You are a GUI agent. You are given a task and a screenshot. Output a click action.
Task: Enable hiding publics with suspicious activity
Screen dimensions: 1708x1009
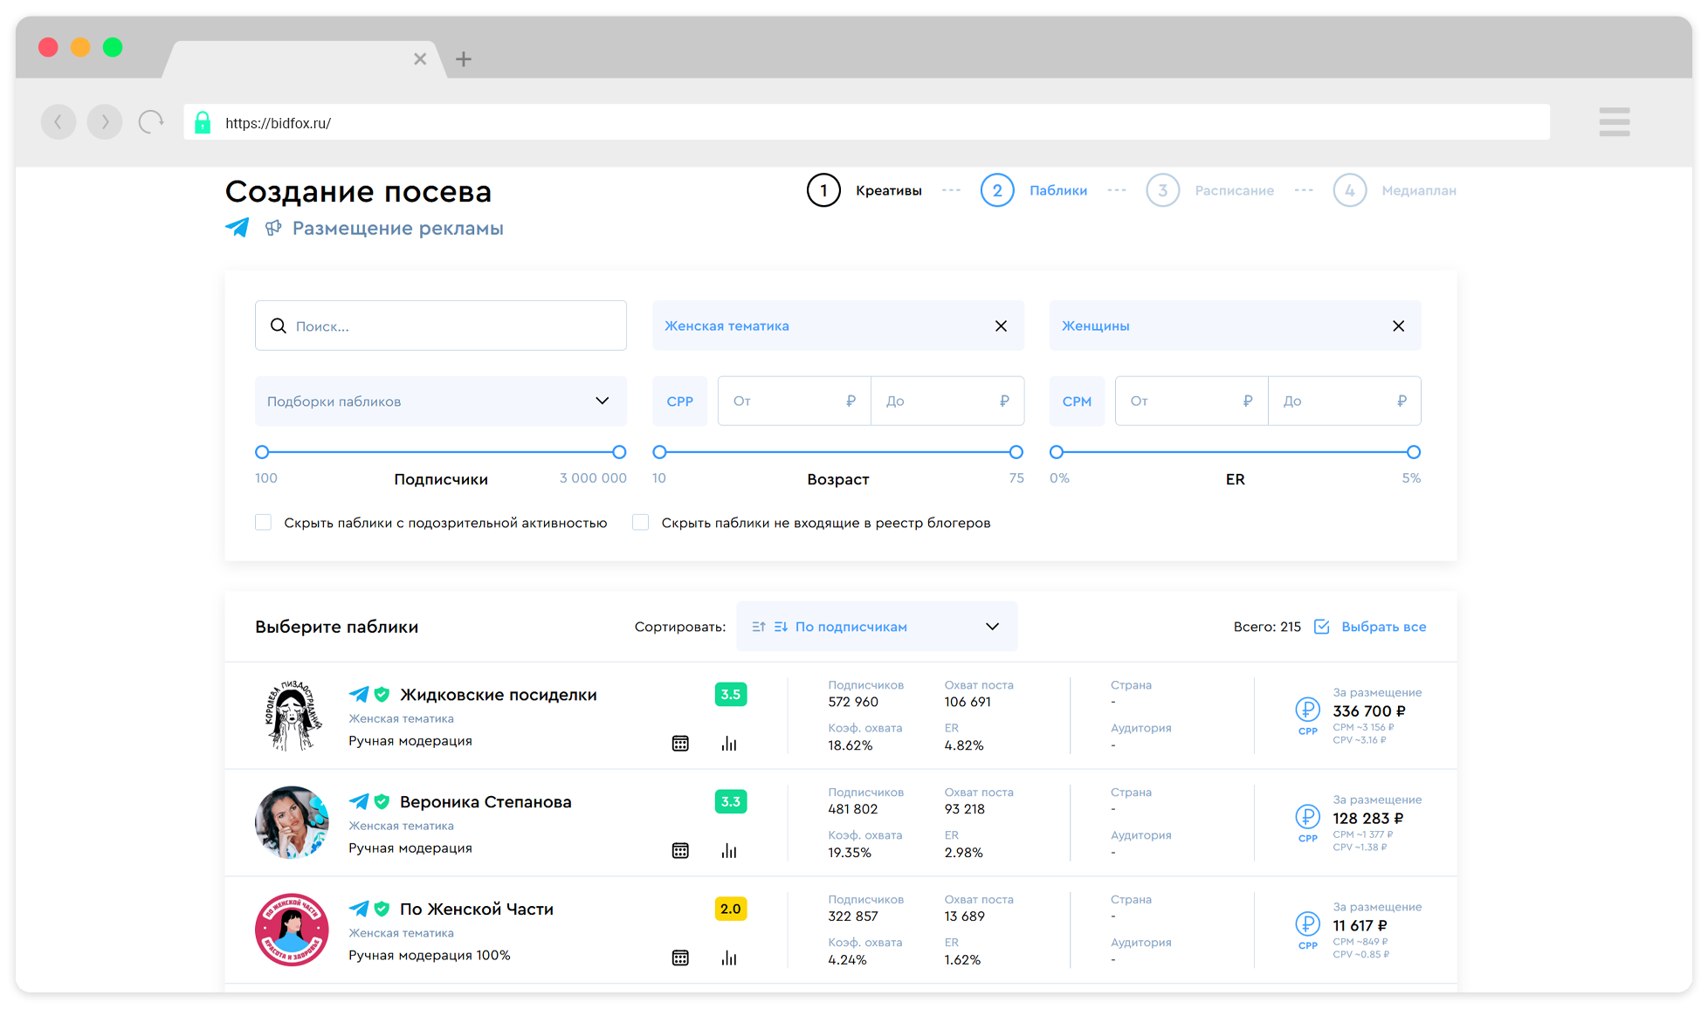click(x=263, y=523)
